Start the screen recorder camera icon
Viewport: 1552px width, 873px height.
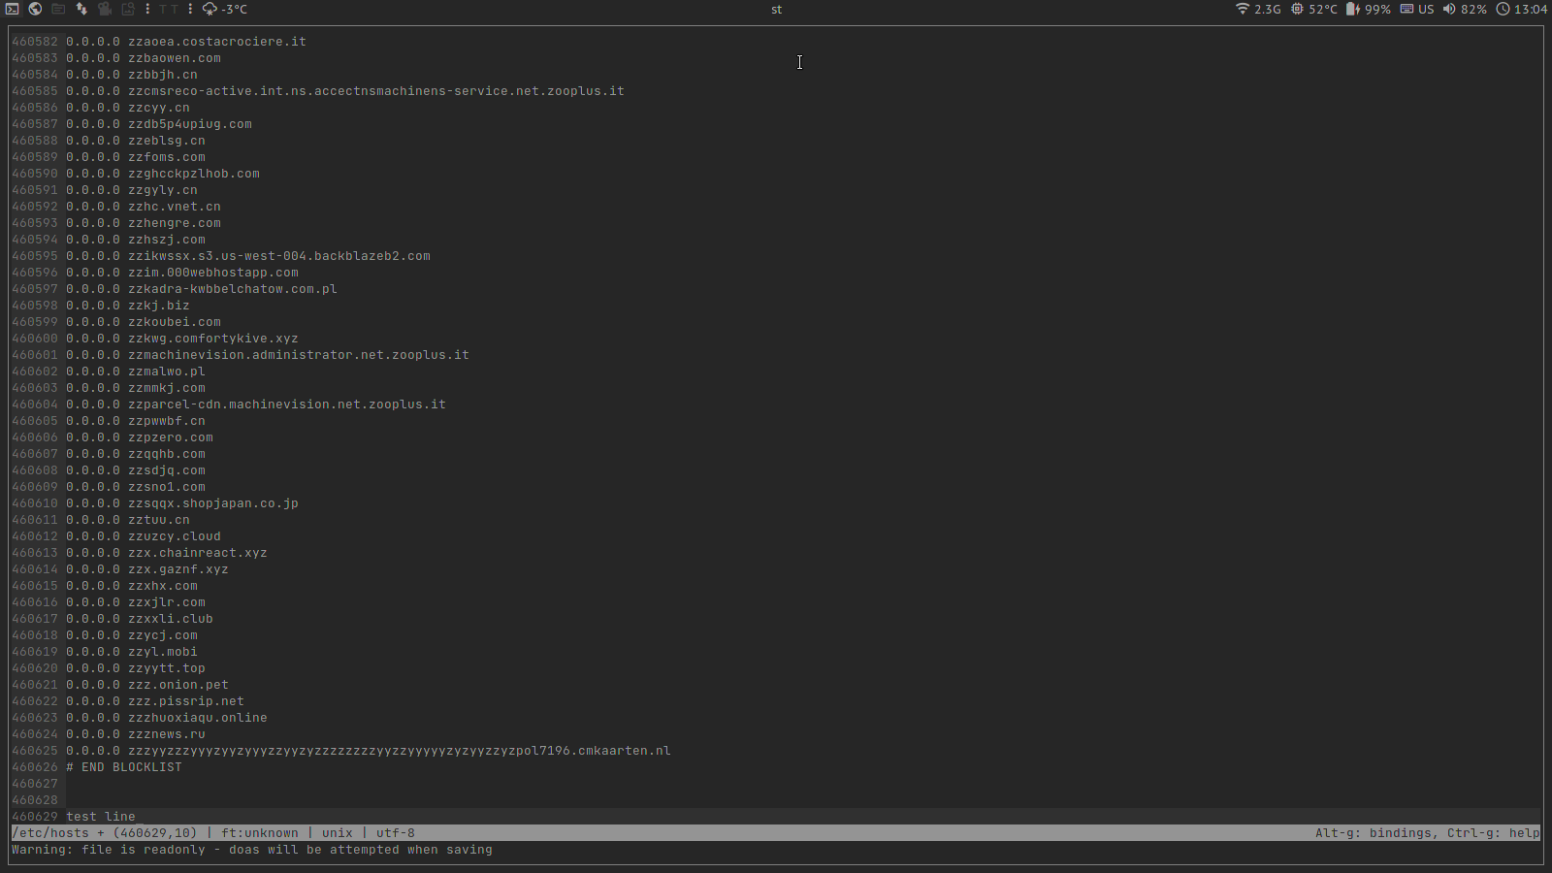pos(105,9)
